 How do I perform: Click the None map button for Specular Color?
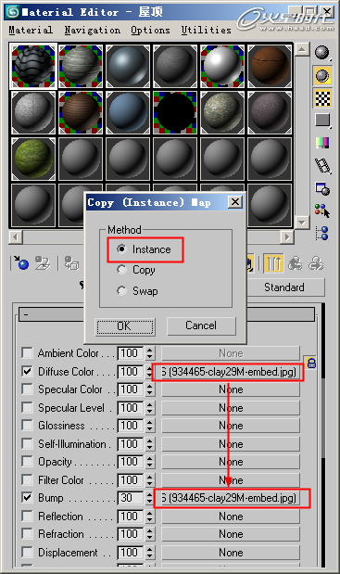[231, 389]
